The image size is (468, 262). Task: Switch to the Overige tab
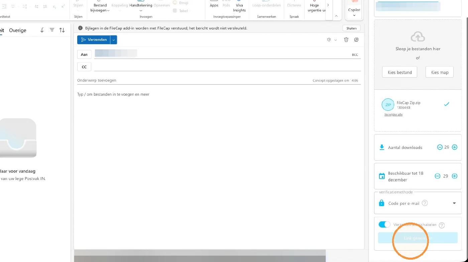click(x=18, y=30)
